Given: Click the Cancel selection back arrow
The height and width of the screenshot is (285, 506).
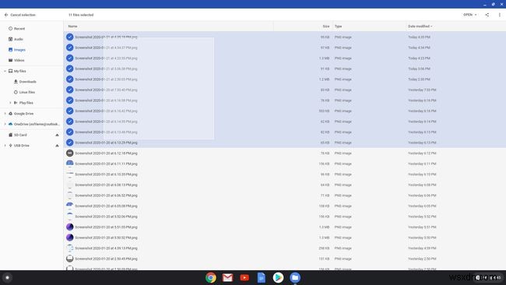Looking at the screenshot, I should point(6,15).
